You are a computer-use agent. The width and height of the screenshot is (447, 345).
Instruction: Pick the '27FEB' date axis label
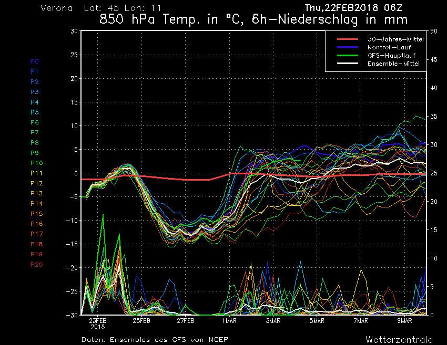185,321
